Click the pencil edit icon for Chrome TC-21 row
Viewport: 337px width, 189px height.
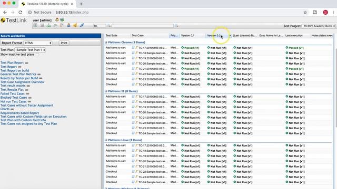(136, 69)
